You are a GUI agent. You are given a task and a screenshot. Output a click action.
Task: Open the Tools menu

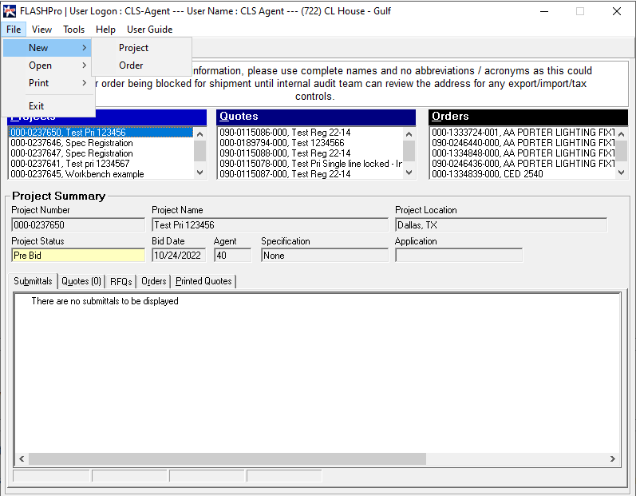click(x=74, y=30)
